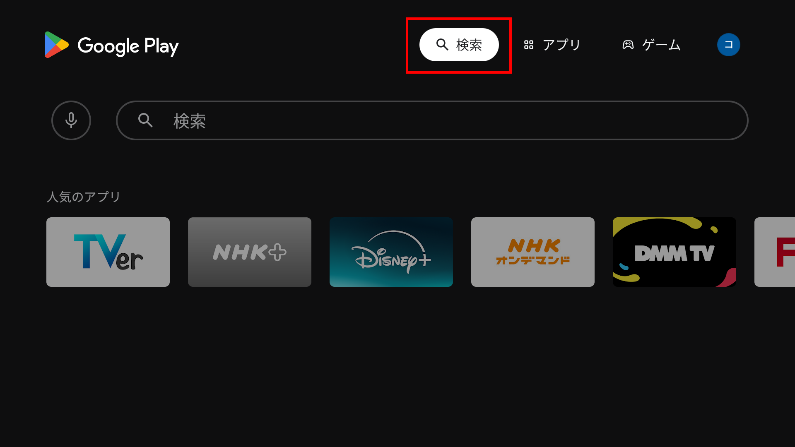
Task: Open the NHK+ app tile
Action: tap(250, 252)
